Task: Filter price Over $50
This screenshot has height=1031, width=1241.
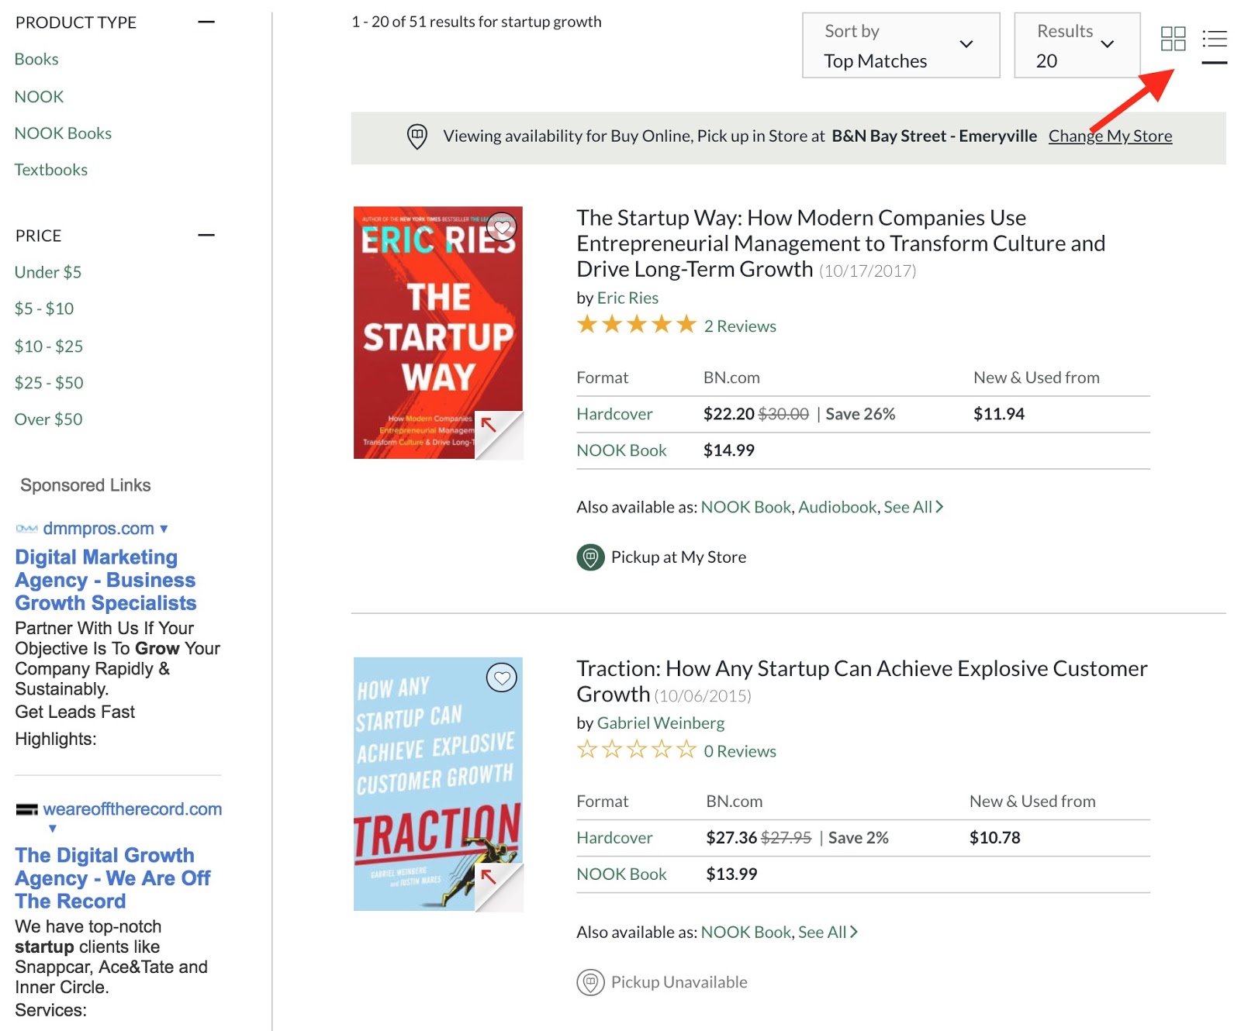Action: click(x=48, y=419)
